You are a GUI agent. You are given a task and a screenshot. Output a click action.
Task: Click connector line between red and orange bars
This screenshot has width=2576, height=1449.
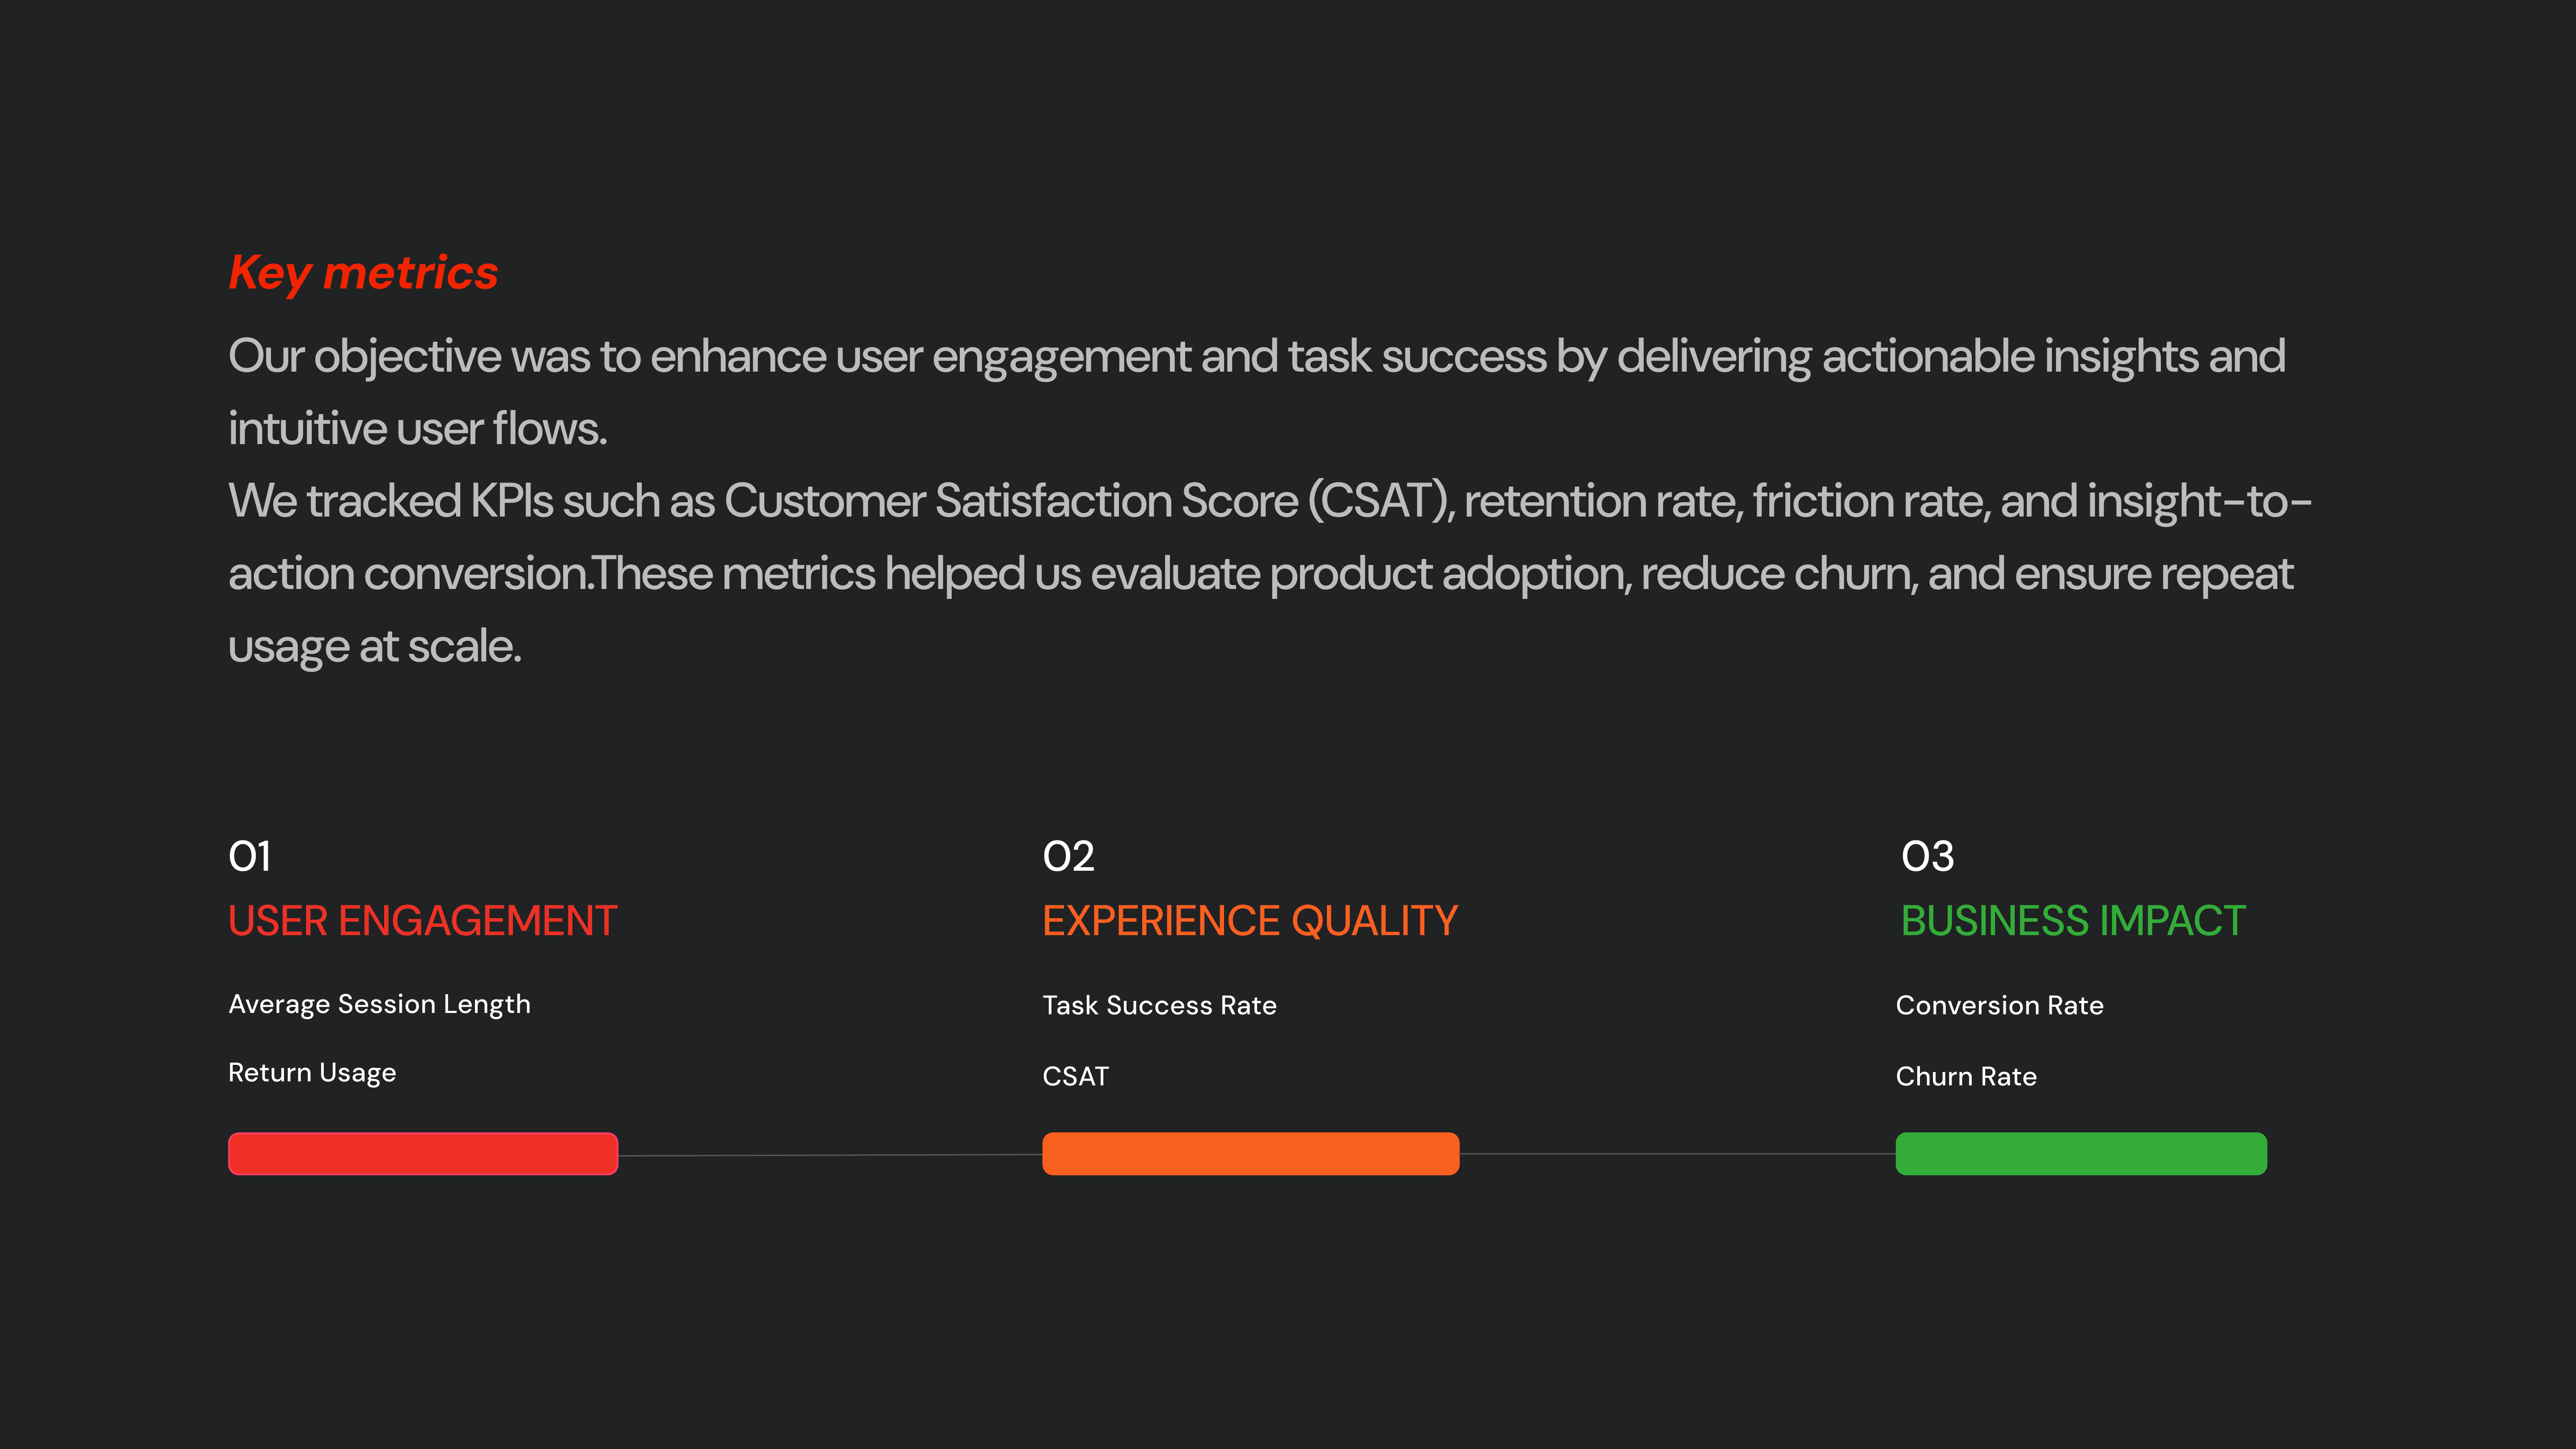coord(830,1155)
